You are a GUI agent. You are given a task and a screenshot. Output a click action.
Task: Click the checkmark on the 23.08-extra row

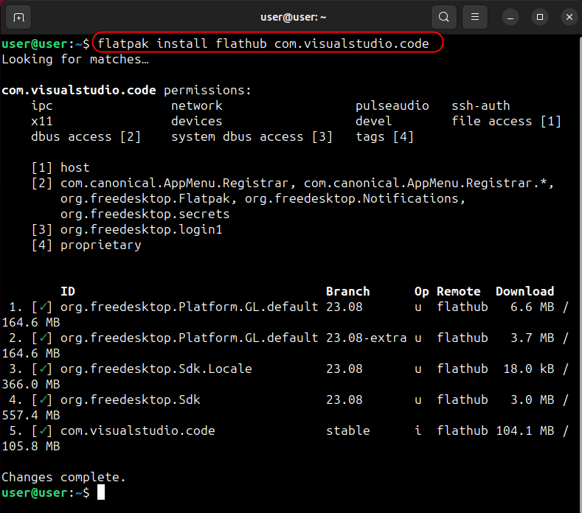coord(45,338)
